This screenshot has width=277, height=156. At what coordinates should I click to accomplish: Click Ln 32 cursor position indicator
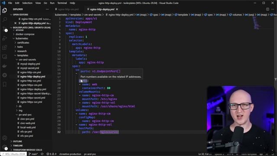pyautogui.click(x=205, y=154)
